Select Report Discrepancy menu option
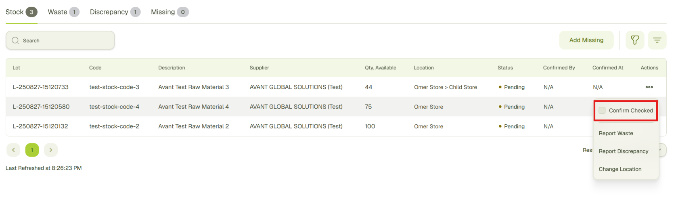The width and height of the screenshot is (678, 216). click(624, 151)
